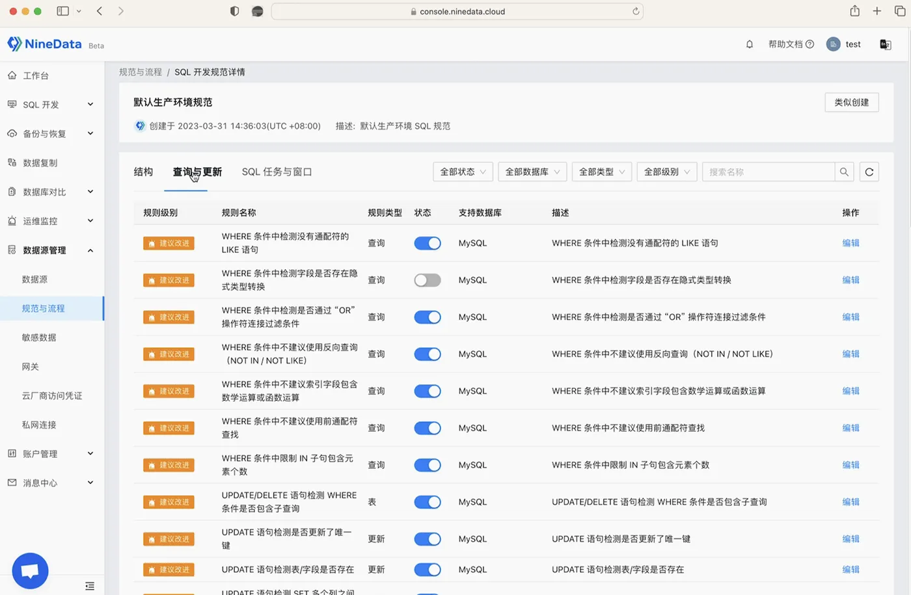Edit the LIKE 语句 wildcard rule
The height and width of the screenshot is (595, 911).
tap(850, 243)
